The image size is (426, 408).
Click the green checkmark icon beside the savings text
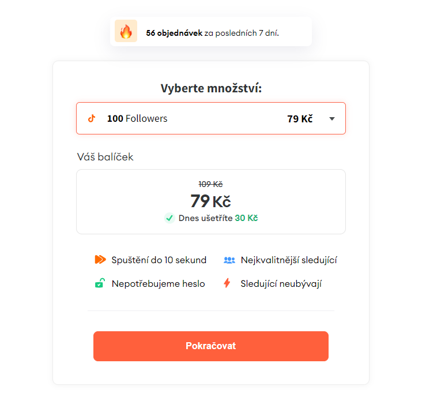click(x=169, y=218)
